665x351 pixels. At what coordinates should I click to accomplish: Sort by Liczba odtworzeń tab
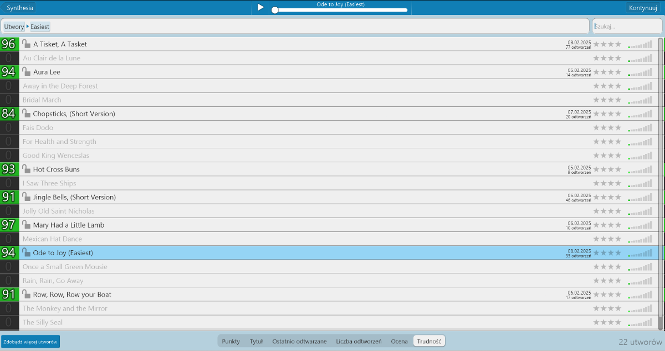point(359,342)
